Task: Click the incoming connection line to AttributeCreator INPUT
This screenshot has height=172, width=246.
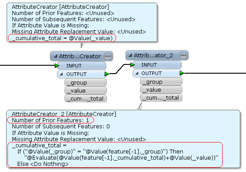Action: (27, 65)
